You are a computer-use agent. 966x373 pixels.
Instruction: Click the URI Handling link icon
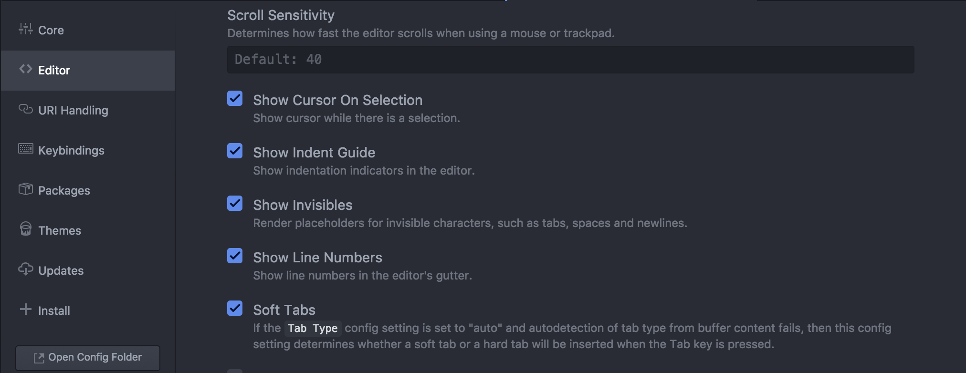(25, 109)
